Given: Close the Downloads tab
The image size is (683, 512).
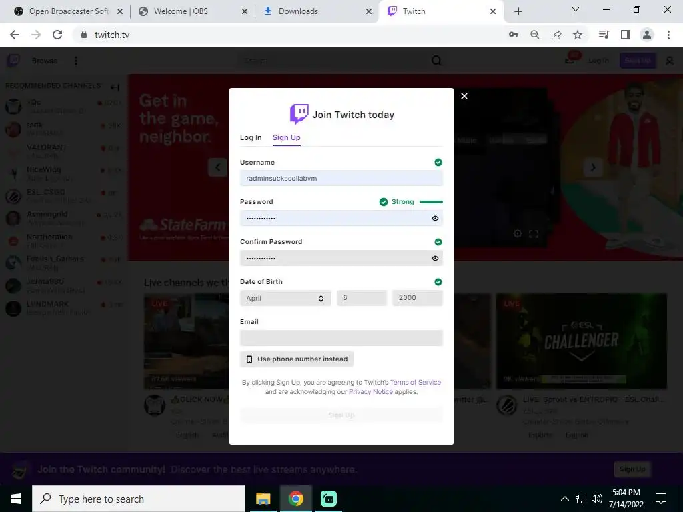Looking at the screenshot, I should pos(369,11).
